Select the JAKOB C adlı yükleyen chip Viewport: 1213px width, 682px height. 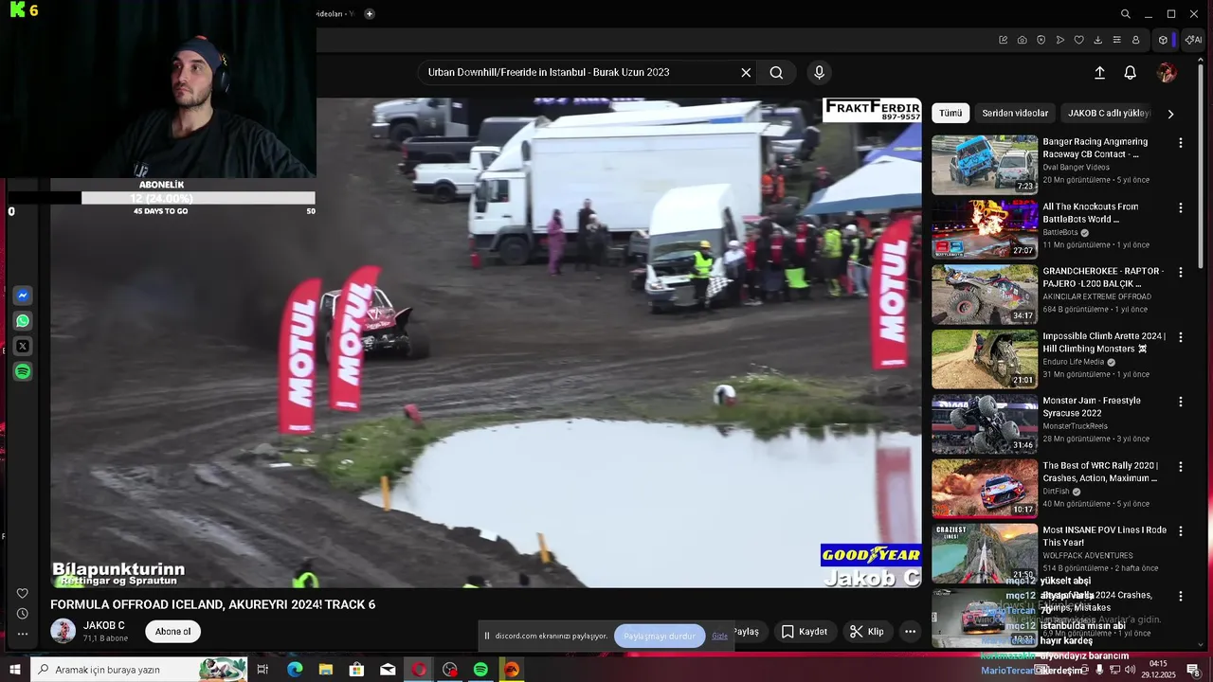tap(1108, 113)
